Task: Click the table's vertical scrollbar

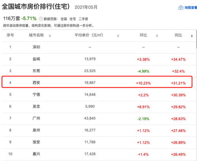Action: click(x=196, y=39)
